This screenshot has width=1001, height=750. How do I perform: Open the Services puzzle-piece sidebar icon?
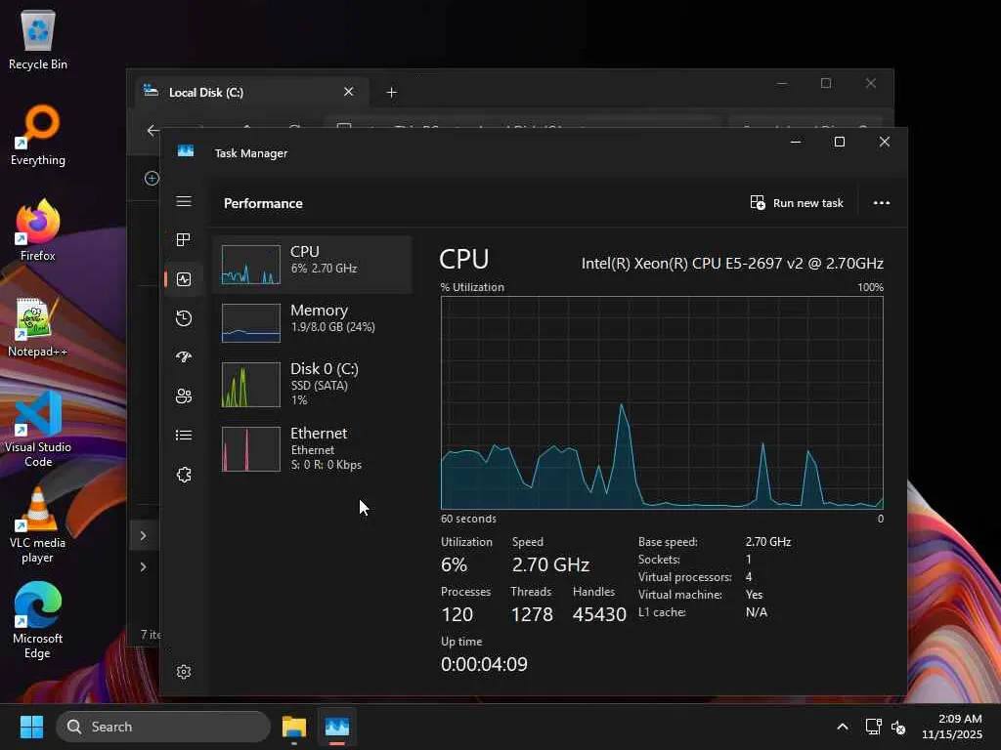[184, 475]
